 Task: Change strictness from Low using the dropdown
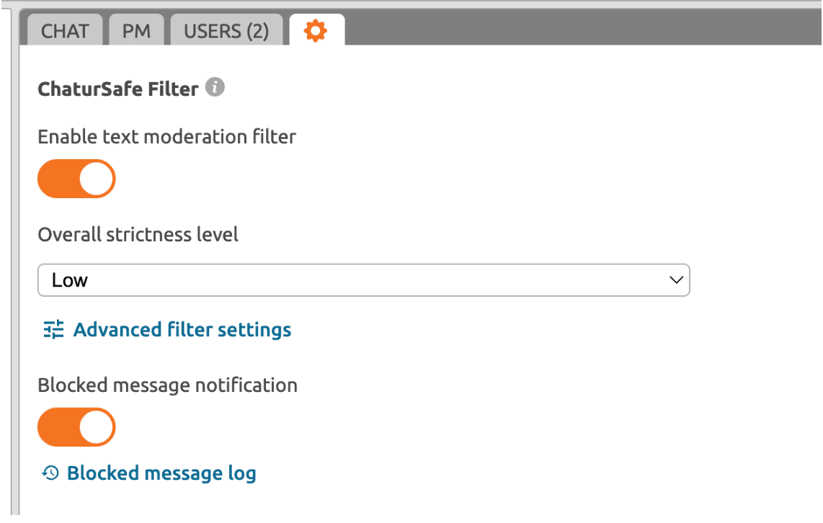click(363, 280)
